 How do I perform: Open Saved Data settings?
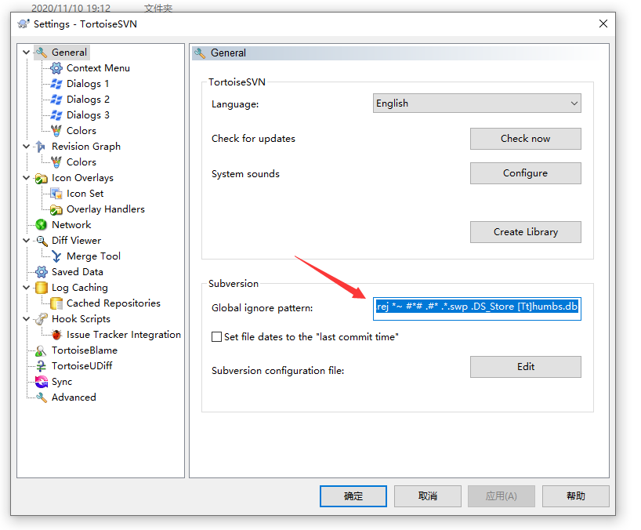tap(78, 272)
